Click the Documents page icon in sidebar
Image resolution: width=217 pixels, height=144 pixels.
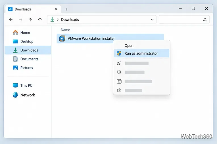pos(15,59)
